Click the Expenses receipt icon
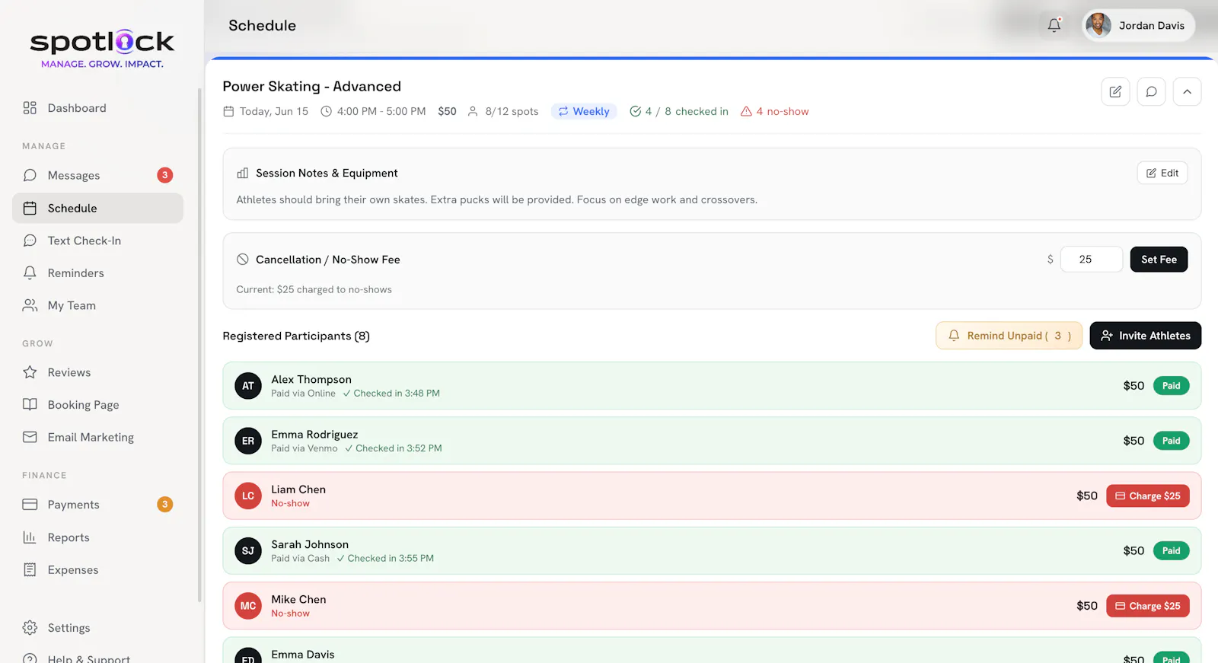The height and width of the screenshot is (663, 1218). click(30, 569)
